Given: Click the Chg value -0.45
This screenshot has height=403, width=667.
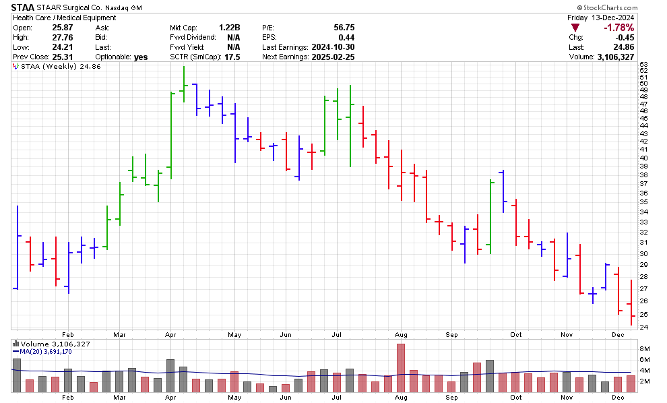Looking at the screenshot, I should pos(625,38).
